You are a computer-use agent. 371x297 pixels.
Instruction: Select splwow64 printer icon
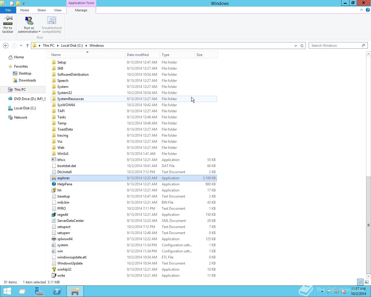54,239
